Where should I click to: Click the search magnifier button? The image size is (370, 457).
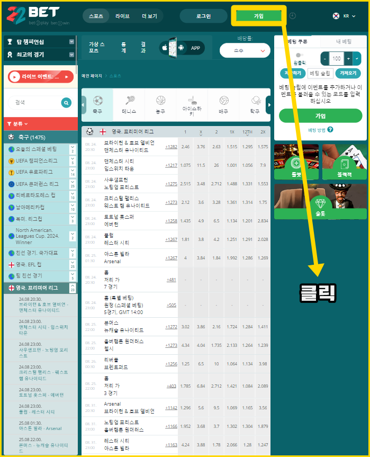tap(66, 103)
